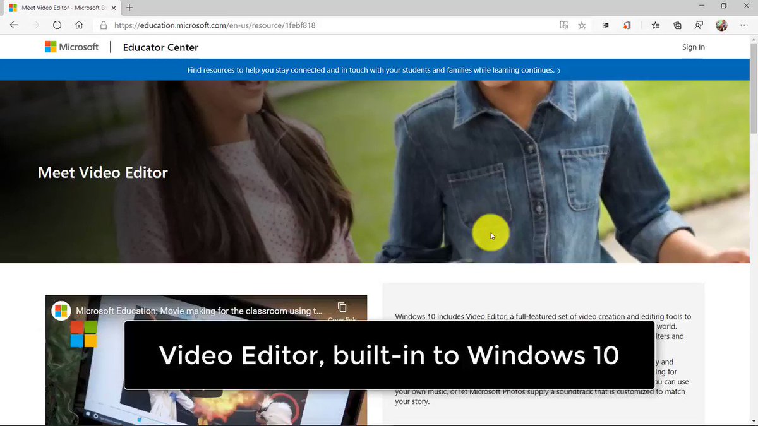Open a new browser tab
The width and height of the screenshot is (758, 426).
click(129, 8)
